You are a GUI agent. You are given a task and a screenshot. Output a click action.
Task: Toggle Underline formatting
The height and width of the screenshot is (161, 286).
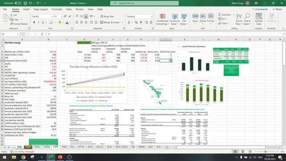43,22
